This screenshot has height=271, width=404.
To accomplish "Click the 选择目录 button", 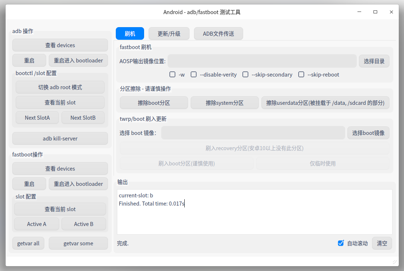I will coord(374,61).
